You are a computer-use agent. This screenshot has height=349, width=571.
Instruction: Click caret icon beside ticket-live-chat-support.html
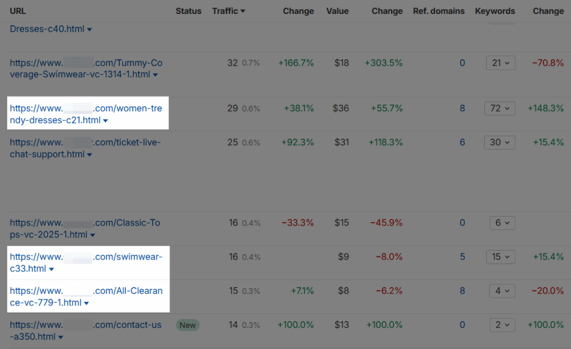[89, 155]
